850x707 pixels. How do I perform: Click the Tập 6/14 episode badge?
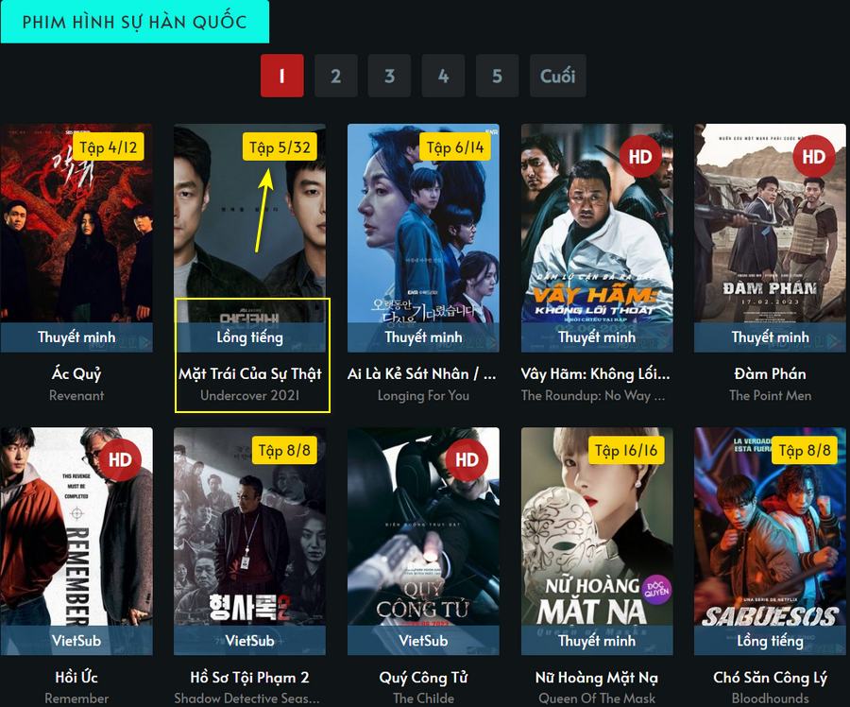(x=455, y=147)
